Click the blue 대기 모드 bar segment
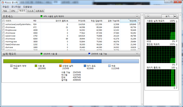 (x=86, y=61)
